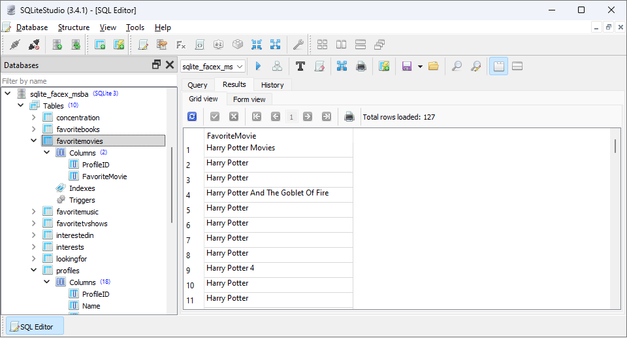Commit changes with the checkmark button

(215, 116)
